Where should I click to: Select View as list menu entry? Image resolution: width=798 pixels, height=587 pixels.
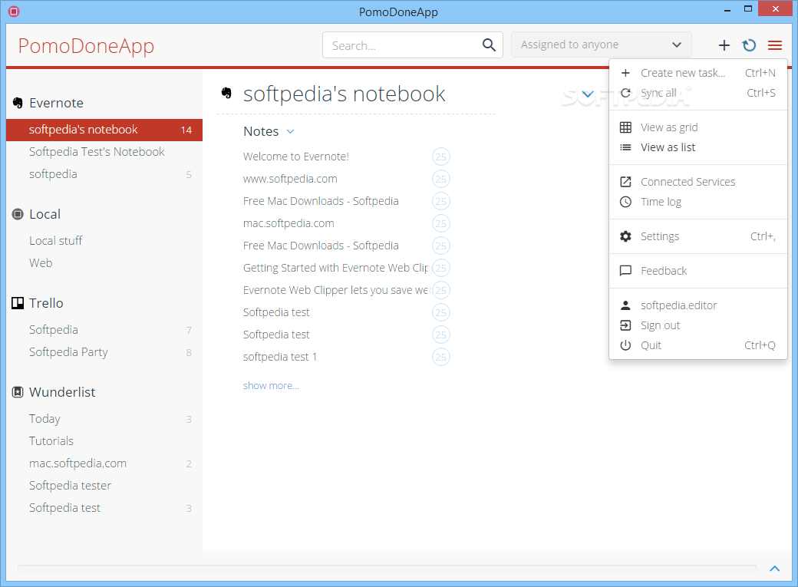698,147
